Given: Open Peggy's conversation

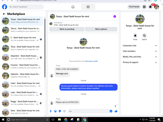Looking at the screenshot, I should click(x=22, y=103).
